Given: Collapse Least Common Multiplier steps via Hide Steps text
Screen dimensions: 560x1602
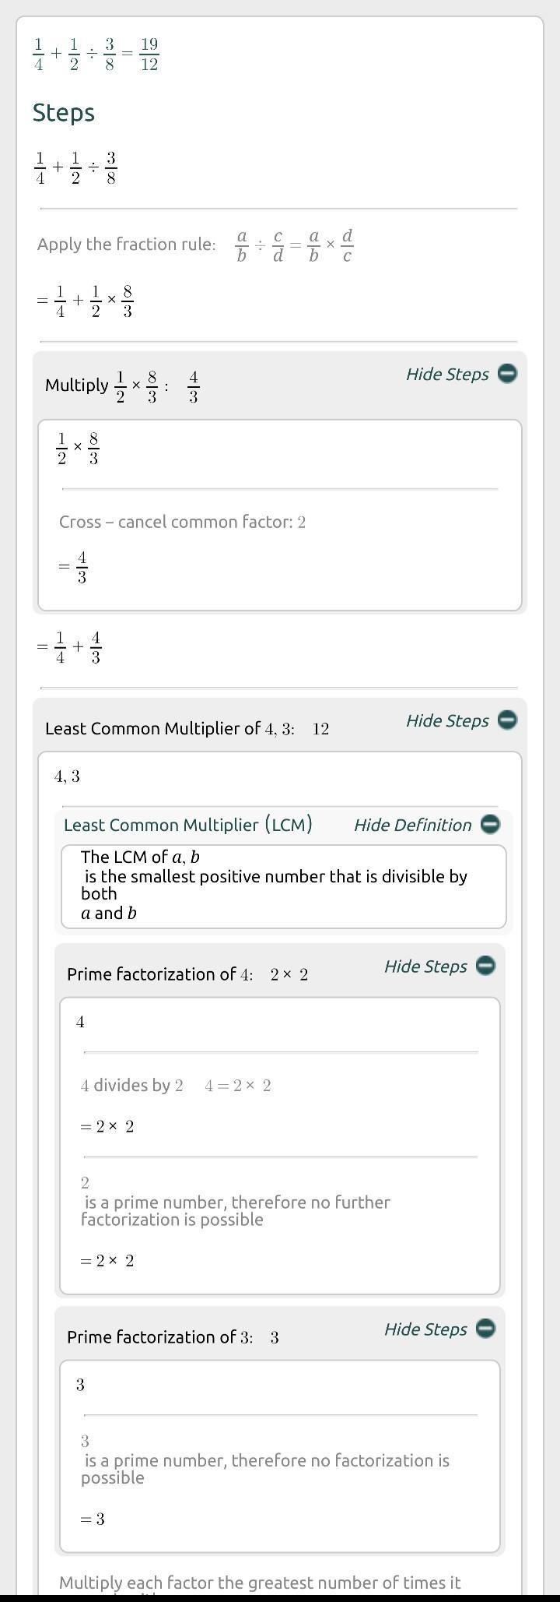Looking at the screenshot, I should pyautogui.click(x=447, y=721).
